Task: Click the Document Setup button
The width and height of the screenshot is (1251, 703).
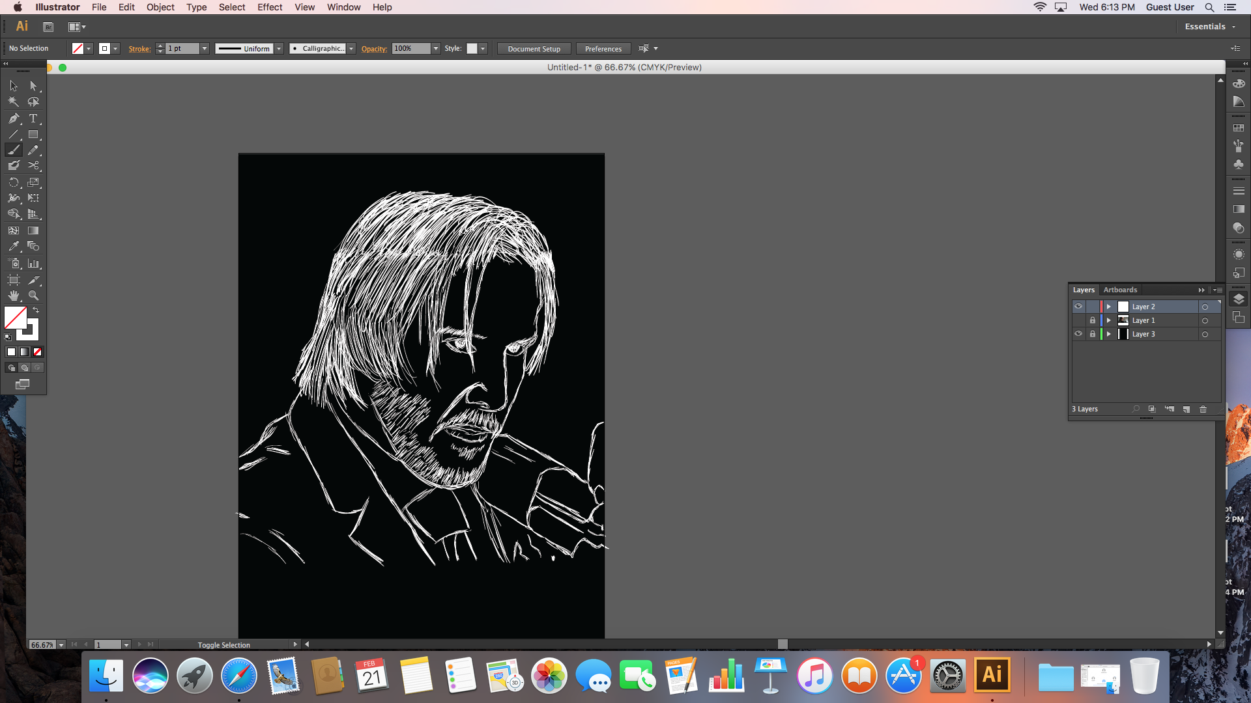Action: pos(534,49)
